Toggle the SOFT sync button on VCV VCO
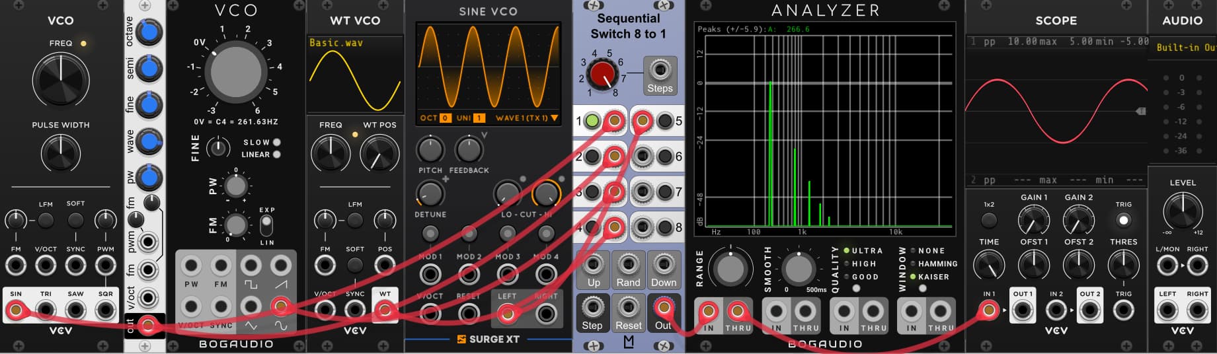Image resolution: width=1217 pixels, height=354 pixels. point(75,220)
